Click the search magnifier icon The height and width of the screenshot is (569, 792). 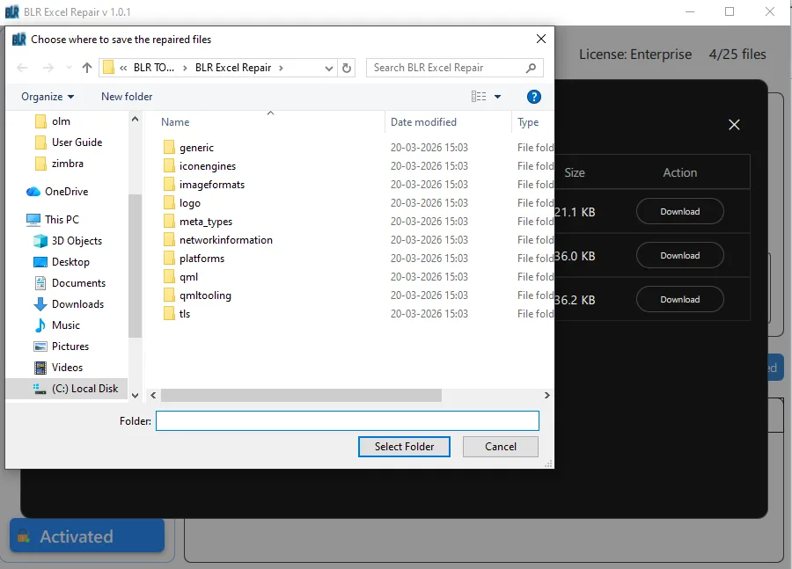click(531, 68)
